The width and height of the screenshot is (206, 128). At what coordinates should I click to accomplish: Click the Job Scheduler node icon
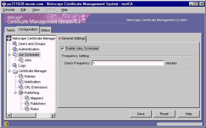click(15, 55)
